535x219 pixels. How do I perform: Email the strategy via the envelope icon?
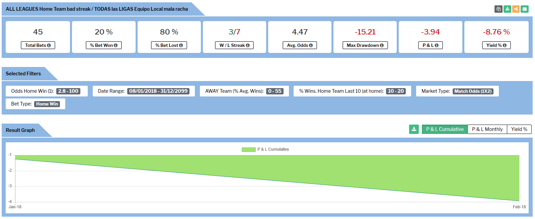[525, 9]
